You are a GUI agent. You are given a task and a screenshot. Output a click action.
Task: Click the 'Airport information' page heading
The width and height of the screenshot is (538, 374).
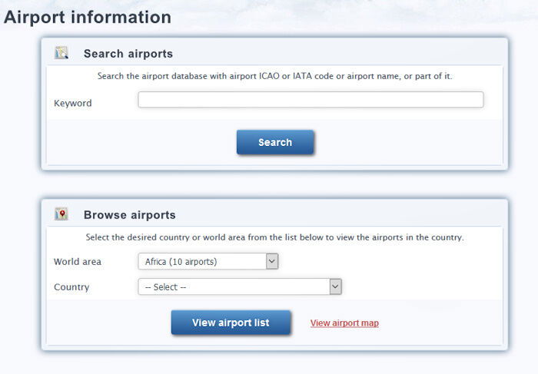(88, 17)
